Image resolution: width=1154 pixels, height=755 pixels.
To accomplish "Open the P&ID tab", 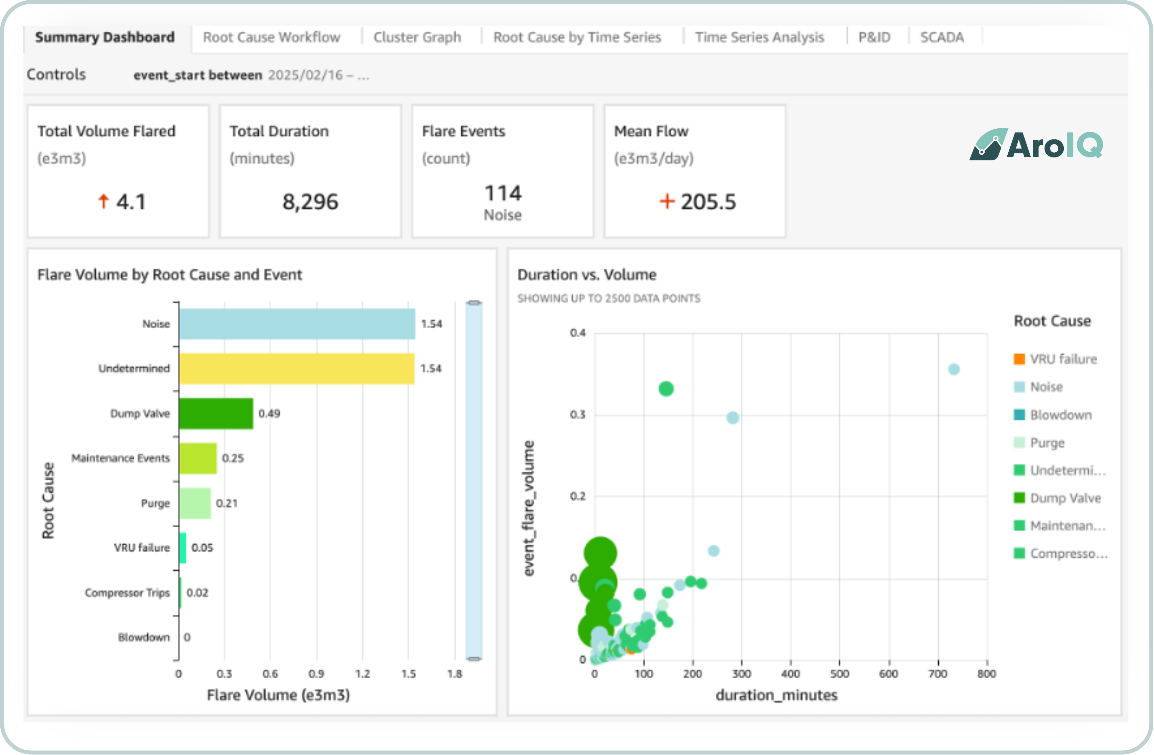I will tap(874, 37).
